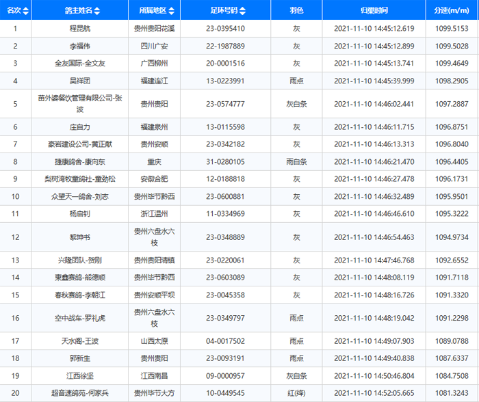This screenshot has width=479, height=402.
Task: Click speed value 1094.9734
Action: [450, 237]
